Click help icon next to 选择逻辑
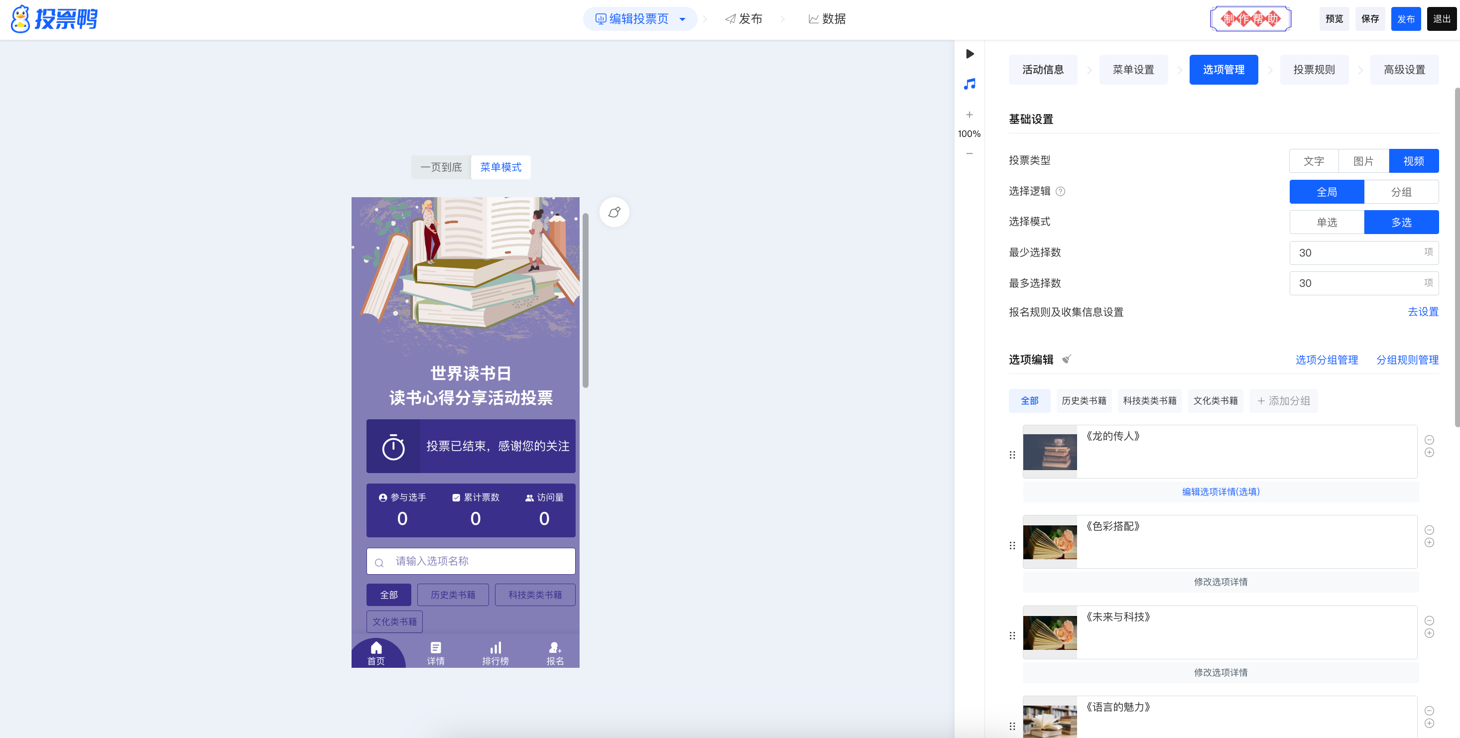This screenshot has width=1460, height=738. 1060,192
